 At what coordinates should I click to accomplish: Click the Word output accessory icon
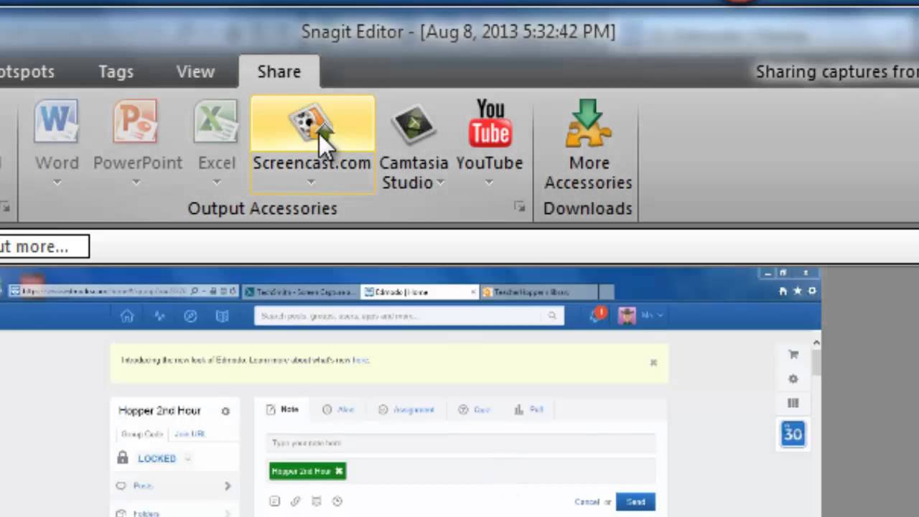click(x=56, y=122)
